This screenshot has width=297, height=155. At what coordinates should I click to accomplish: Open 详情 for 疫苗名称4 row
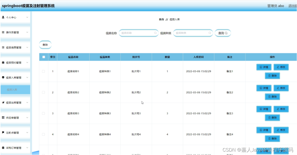tap(264, 130)
